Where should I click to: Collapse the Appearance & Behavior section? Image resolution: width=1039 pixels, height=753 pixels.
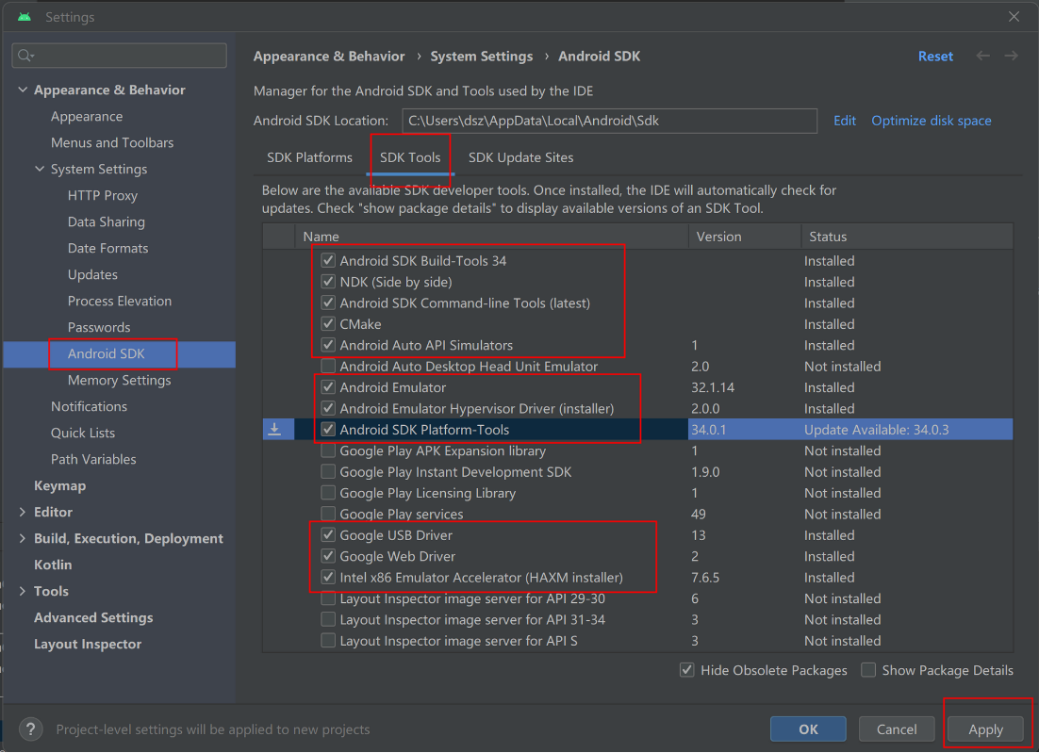click(x=23, y=90)
